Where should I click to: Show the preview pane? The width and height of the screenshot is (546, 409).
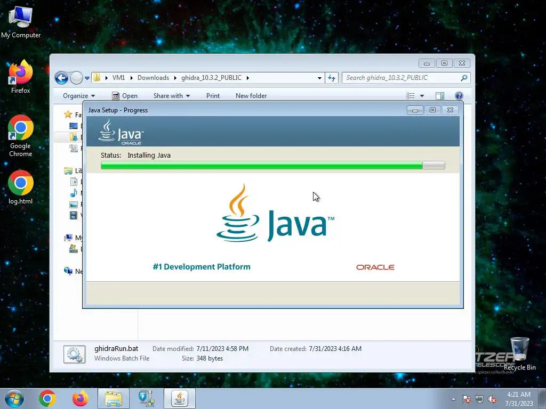click(x=440, y=96)
